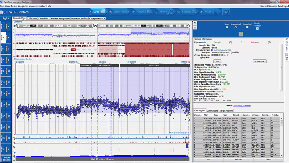The height and width of the screenshot is (163, 289).
Task: Open the Classify workflow step
Action: [189, 11]
